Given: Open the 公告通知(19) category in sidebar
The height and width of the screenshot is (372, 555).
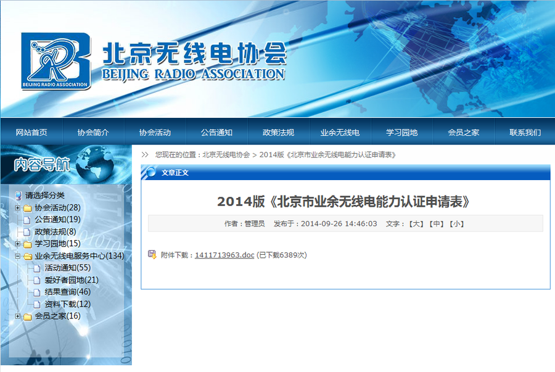Looking at the screenshot, I should [57, 220].
